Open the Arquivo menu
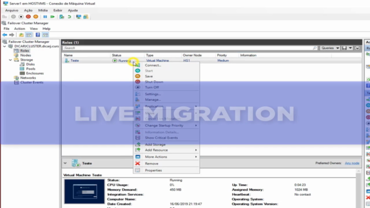Screen dimensions: 370x208 [x=12, y=10]
